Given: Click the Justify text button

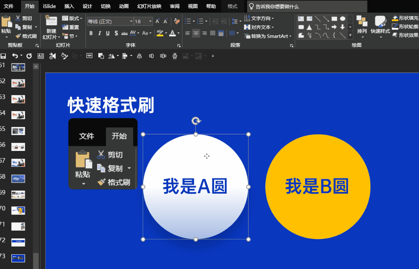Looking at the screenshot, I should pos(212,33).
